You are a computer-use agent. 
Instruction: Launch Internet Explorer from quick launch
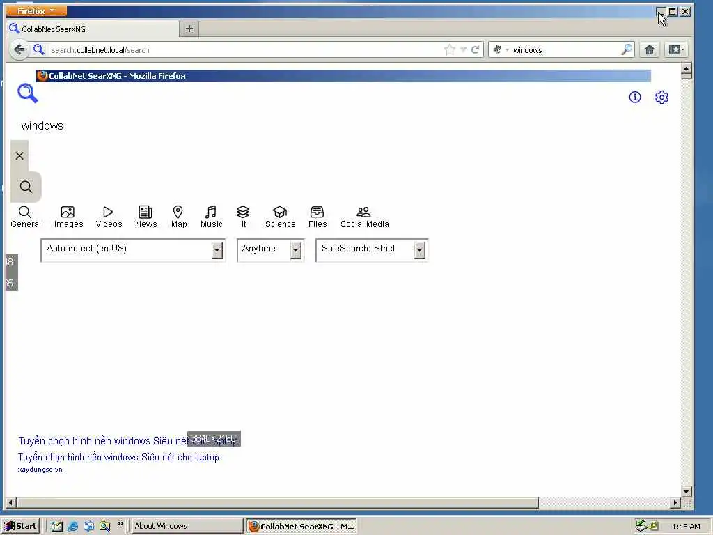[x=72, y=526]
